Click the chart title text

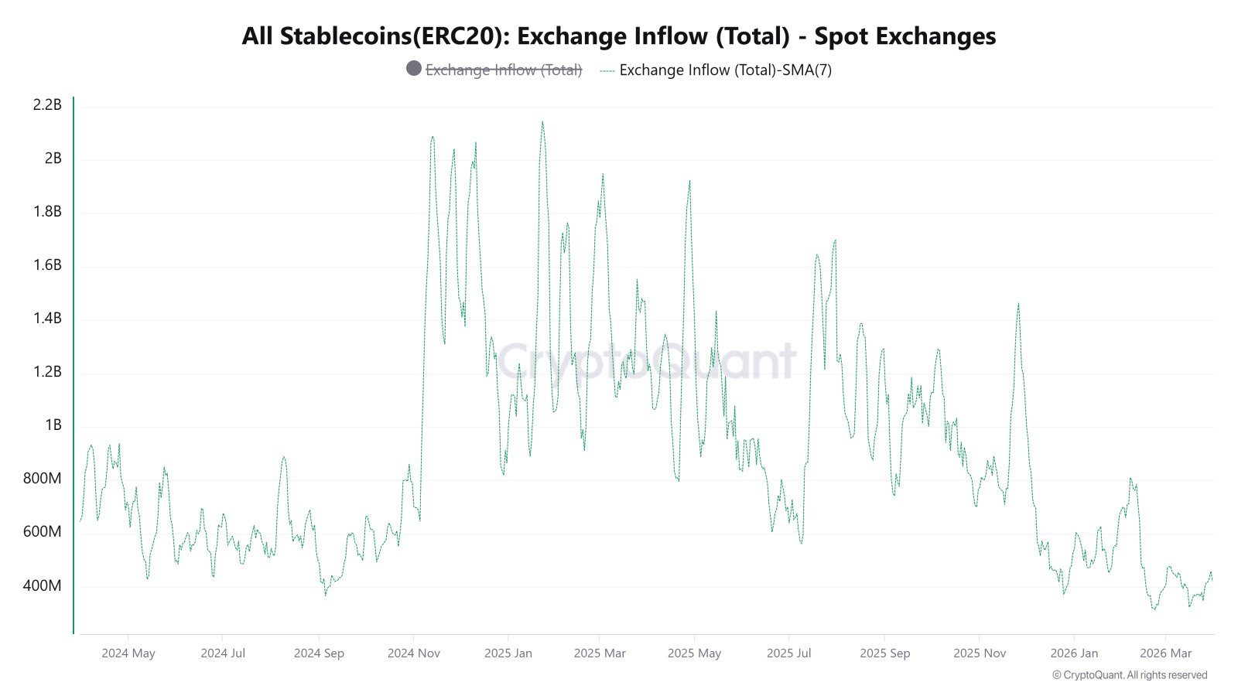[618, 36]
